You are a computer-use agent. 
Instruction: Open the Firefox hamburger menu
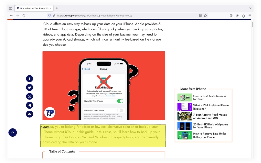250,15
